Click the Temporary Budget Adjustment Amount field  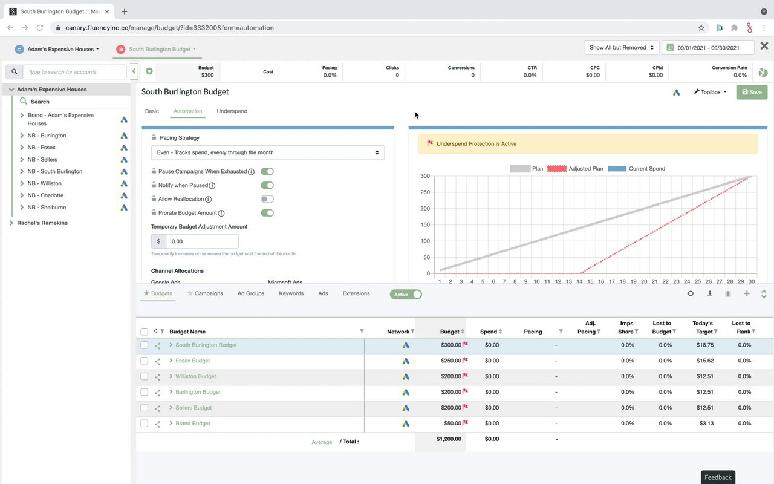[x=202, y=241]
